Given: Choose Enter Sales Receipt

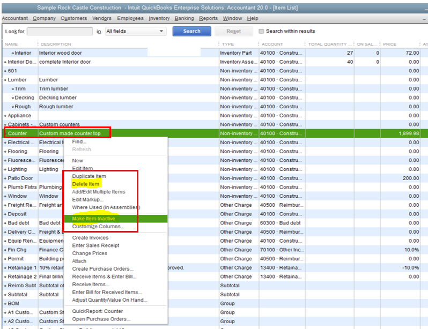Looking at the screenshot, I should [95, 245].
